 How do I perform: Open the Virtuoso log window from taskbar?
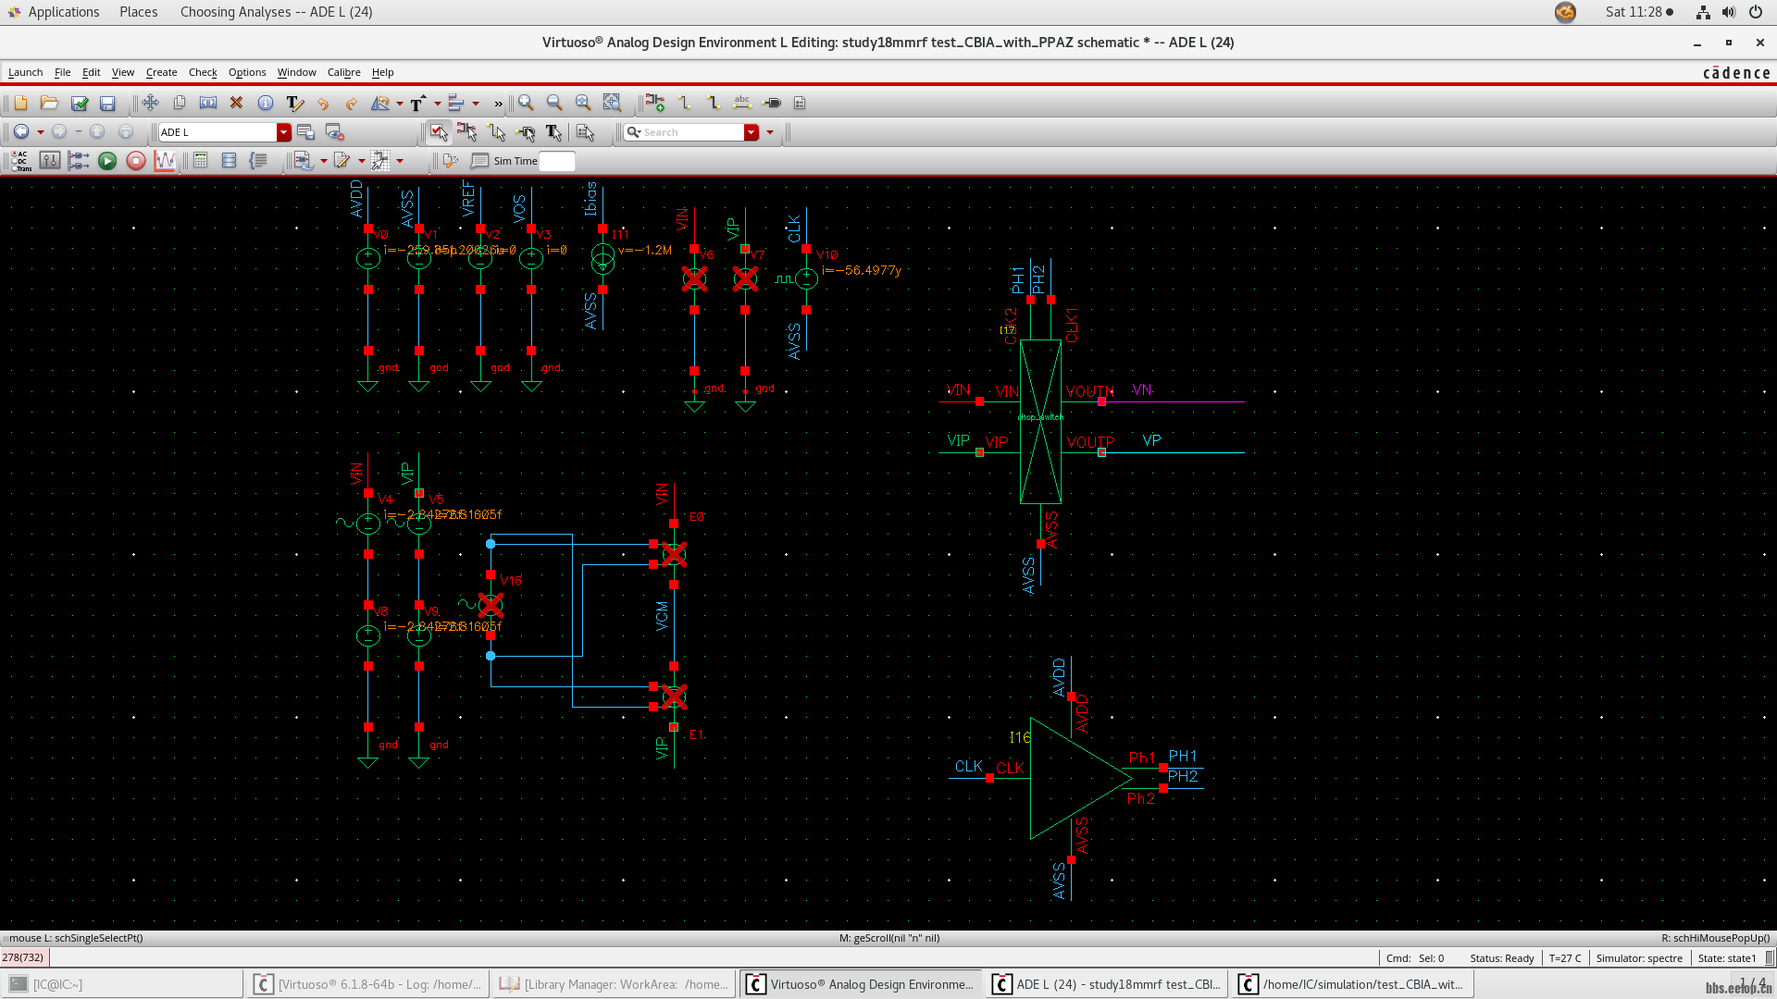click(367, 983)
